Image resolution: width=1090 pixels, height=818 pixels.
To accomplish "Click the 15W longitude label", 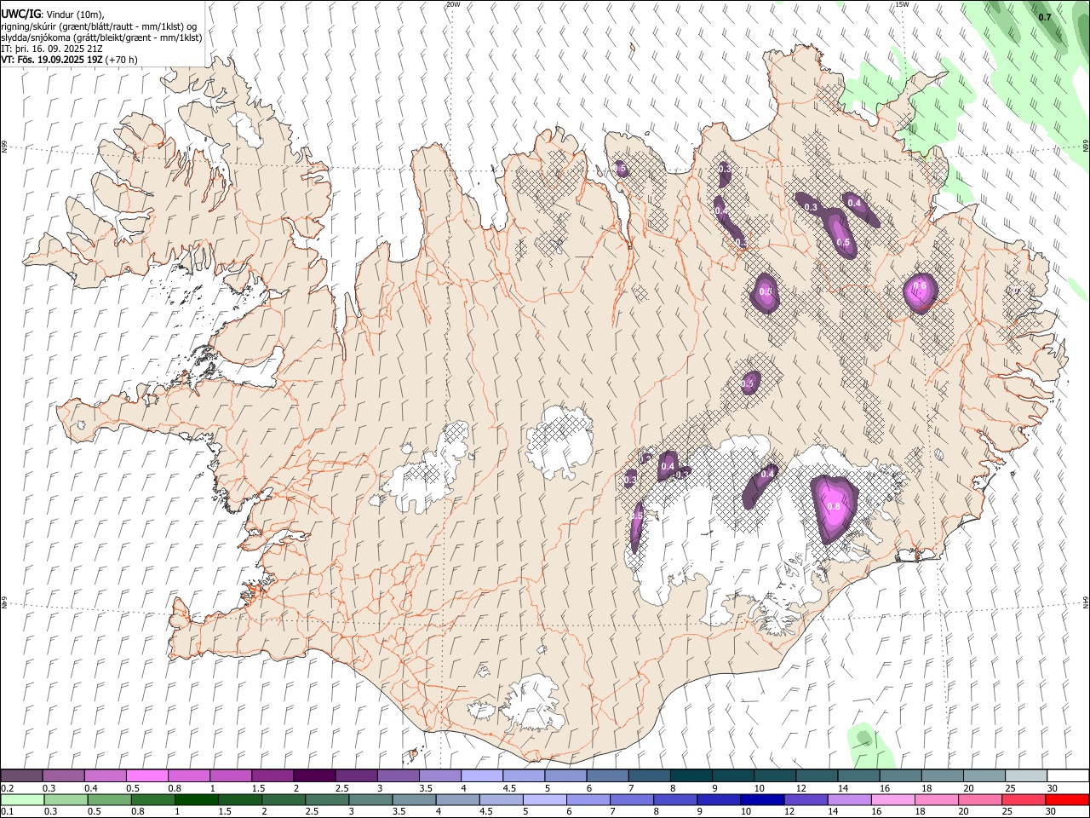I will click(x=902, y=4).
